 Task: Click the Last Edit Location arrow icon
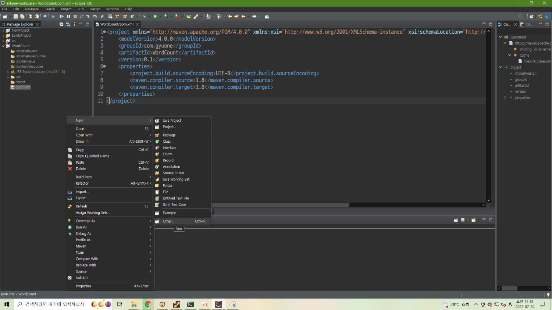coord(230,17)
